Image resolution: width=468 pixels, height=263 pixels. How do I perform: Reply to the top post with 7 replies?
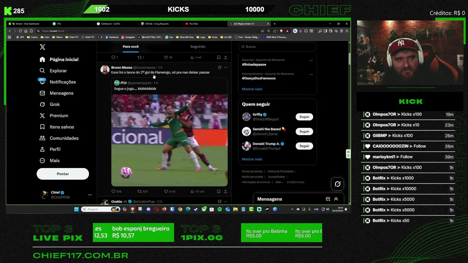pos(114,57)
